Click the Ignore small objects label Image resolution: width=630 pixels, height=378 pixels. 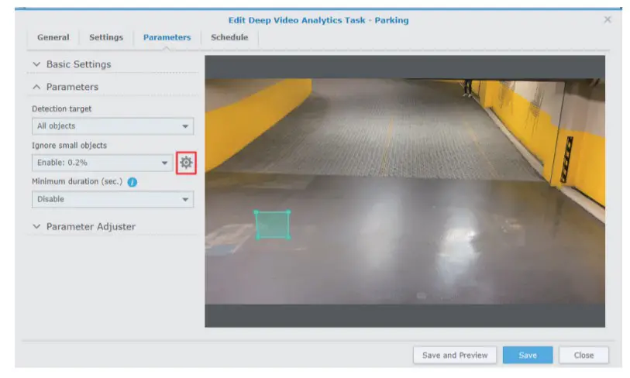69,146
